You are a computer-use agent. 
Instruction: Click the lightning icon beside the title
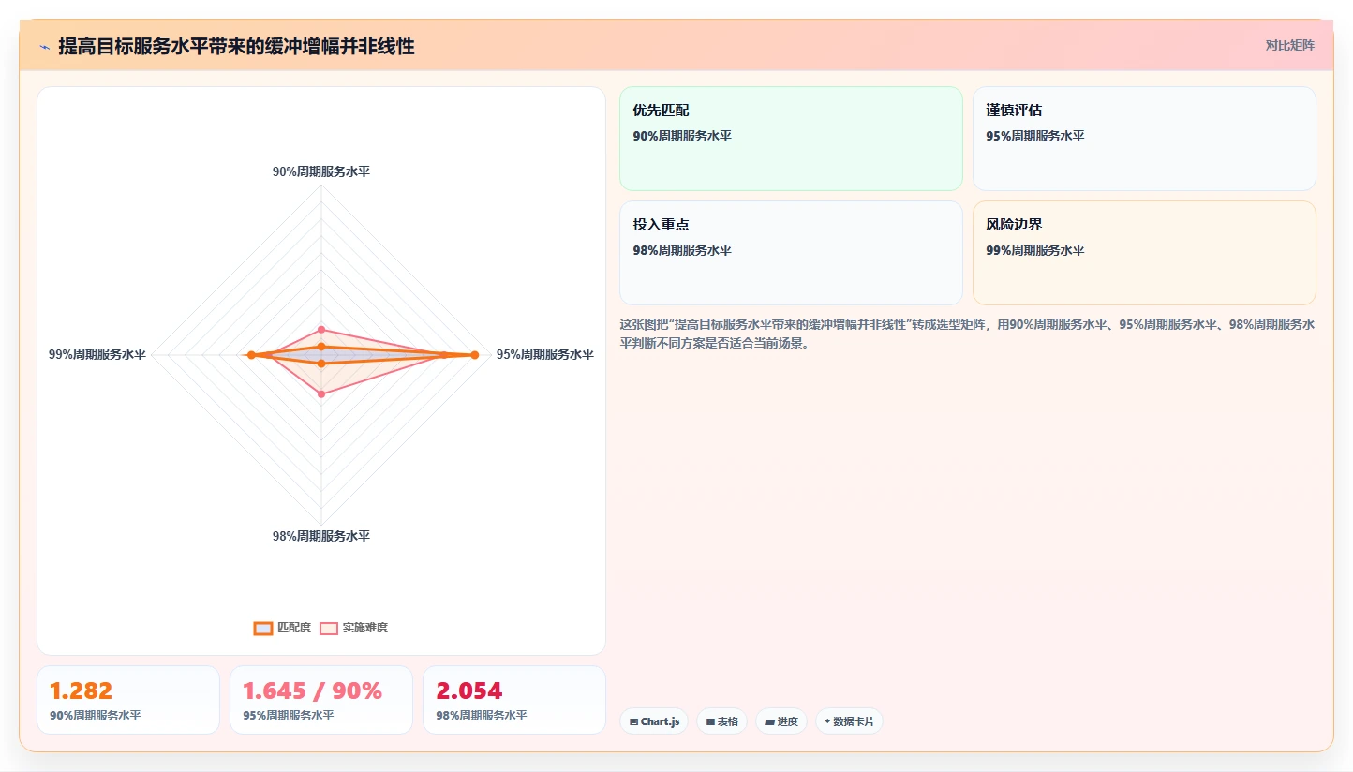(44, 46)
